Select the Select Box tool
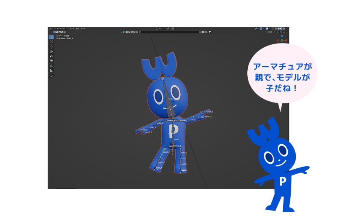This screenshot has width=337, height=216. [51, 37]
